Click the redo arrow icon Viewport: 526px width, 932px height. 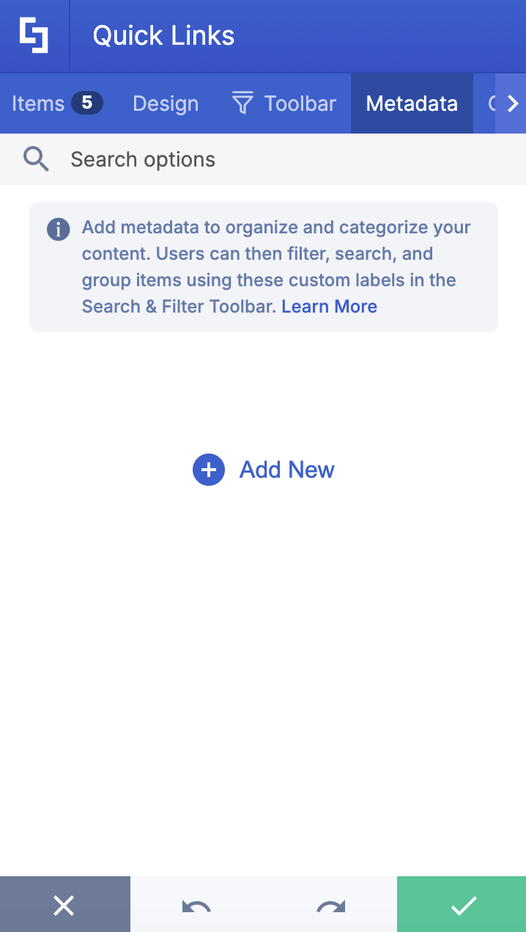click(330, 904)
